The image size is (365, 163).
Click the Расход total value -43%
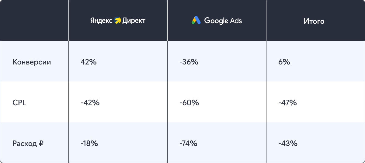(287, 144)
